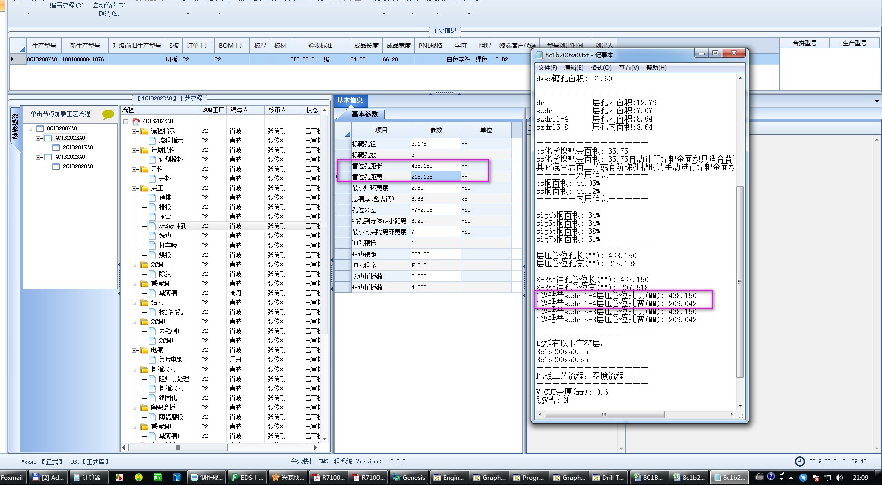Open 格式(O) menu in Notepad
882x485 pixels.
601,67
